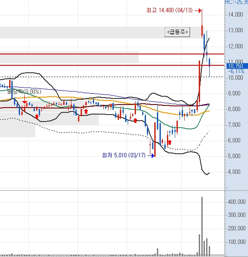Click the 배당락(0.00%) annotation
This screenshot has width=248, height=257.
[24, 91]
